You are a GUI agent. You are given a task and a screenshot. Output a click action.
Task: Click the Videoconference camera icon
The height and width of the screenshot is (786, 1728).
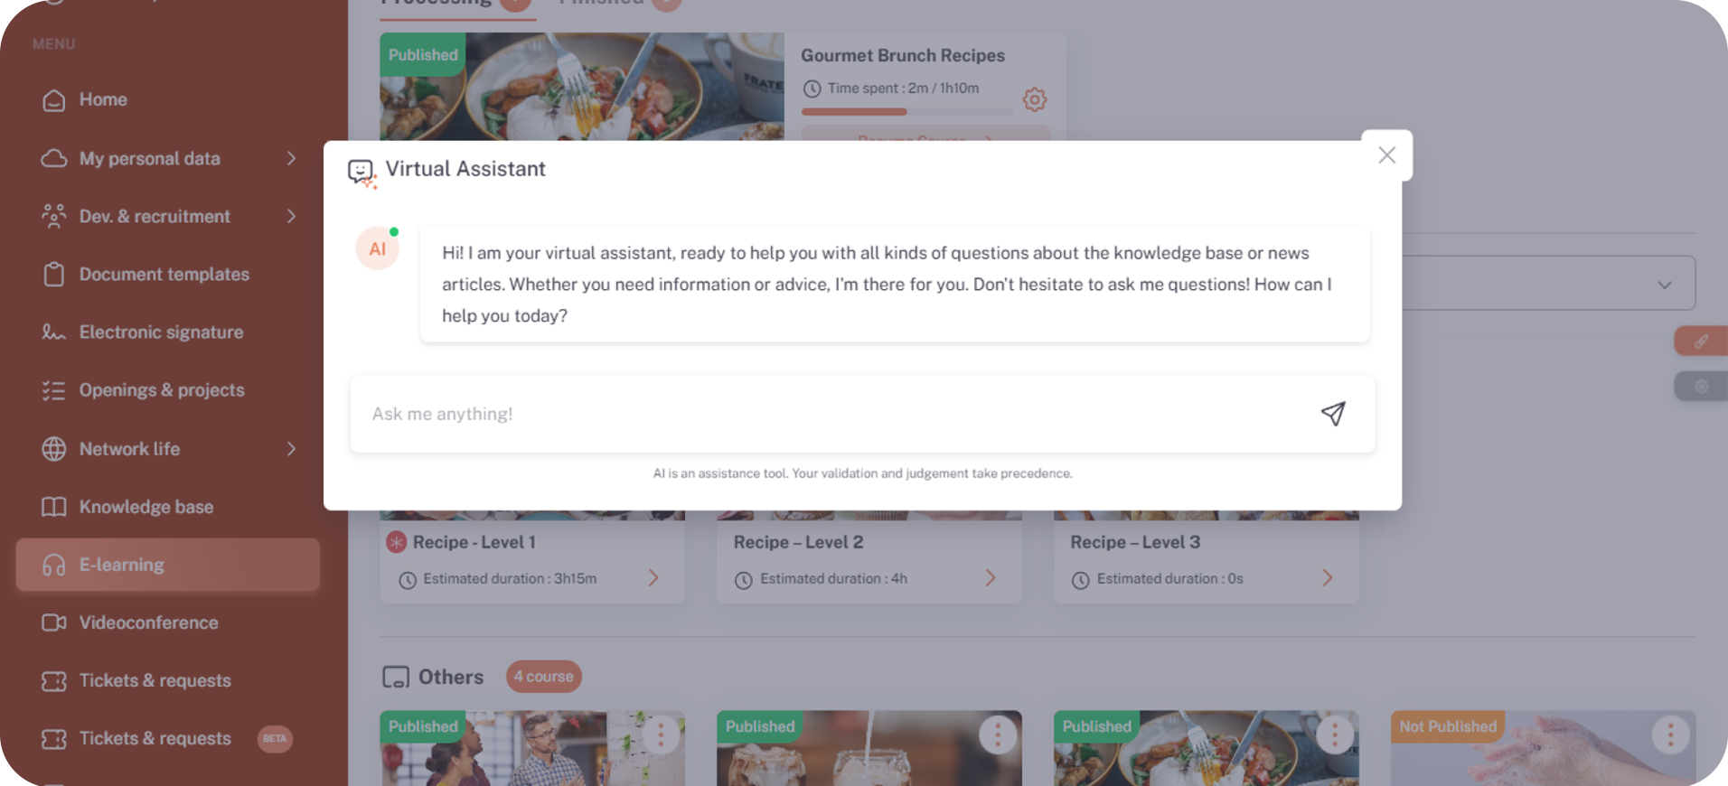pyautogui.click(x=54, y=622)
